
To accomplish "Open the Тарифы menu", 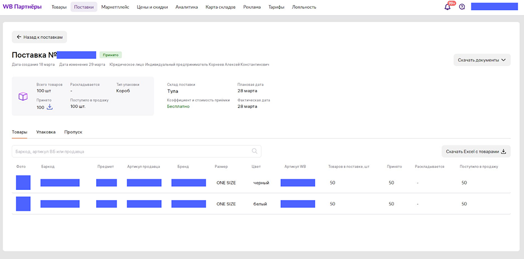I will click(276, 7).
